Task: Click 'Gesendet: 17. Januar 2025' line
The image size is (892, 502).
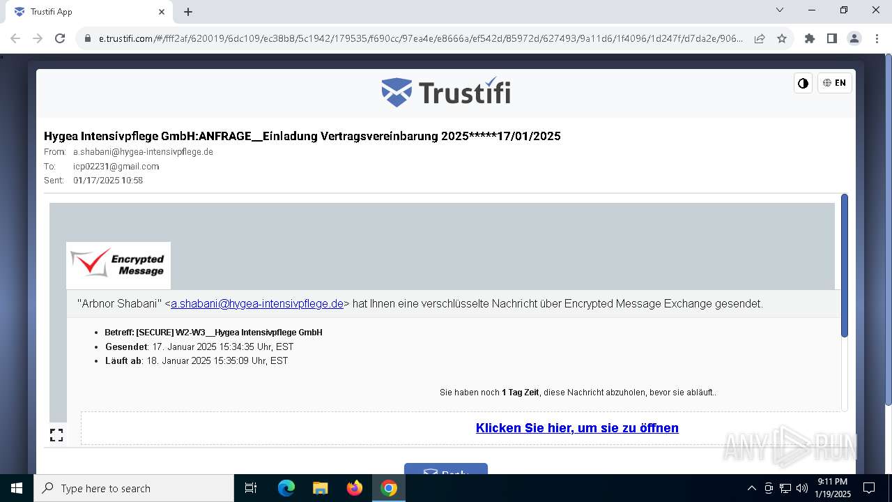Action: pos(199,347)
